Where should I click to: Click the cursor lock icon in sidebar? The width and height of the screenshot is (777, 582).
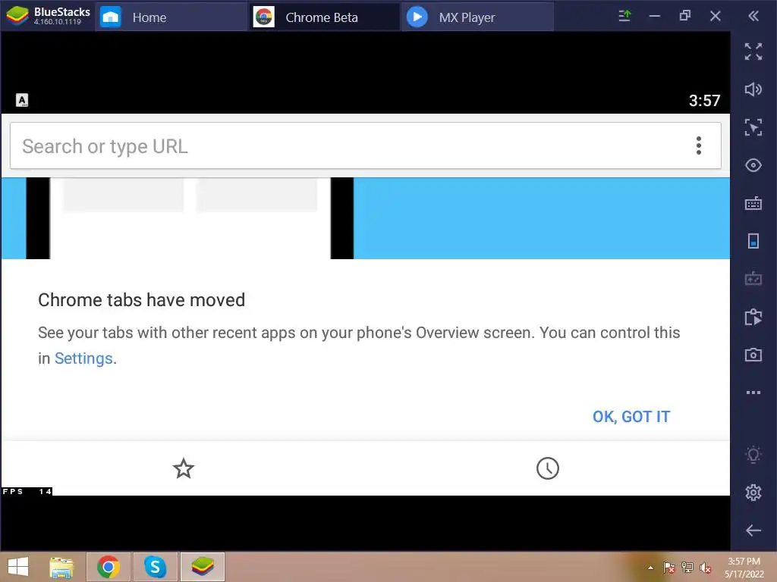(753, 127)
